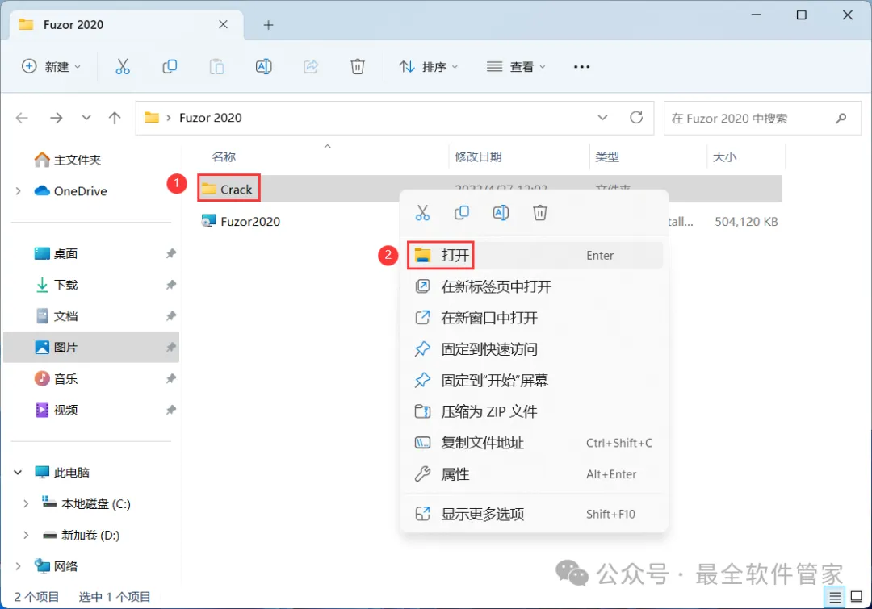Image resolution: width=872 pixels, height=609 pixels.
Task: Expand address bar history dropdown
Action: (602, 117)
